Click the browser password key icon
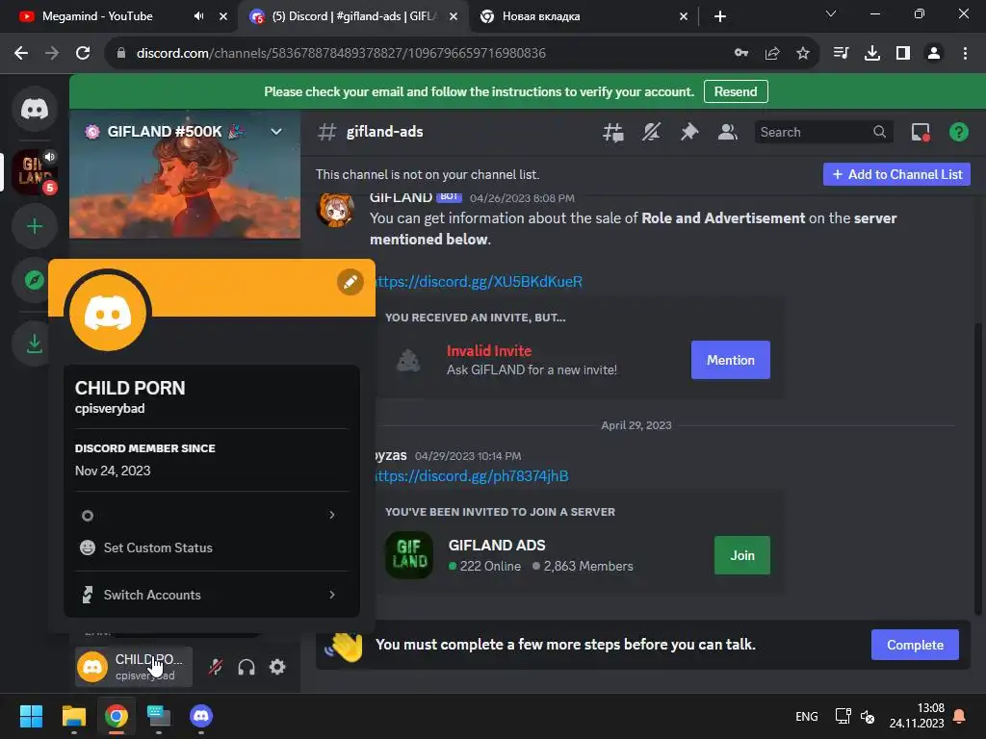986x739 pixels. (741, 53)
